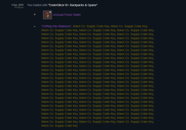Open middle key on second line of given items
The height and width of the screenshot is (130, 186).
(x=97, y=30)
